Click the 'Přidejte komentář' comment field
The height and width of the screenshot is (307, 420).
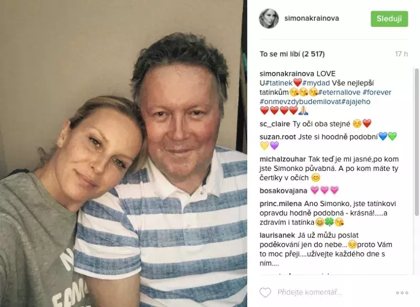(333, 292)
